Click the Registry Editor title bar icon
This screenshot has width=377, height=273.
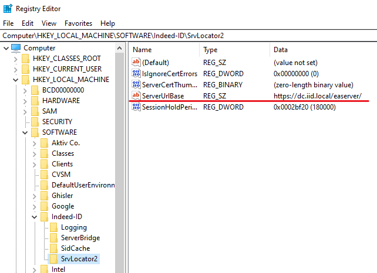tap(8, 9)
